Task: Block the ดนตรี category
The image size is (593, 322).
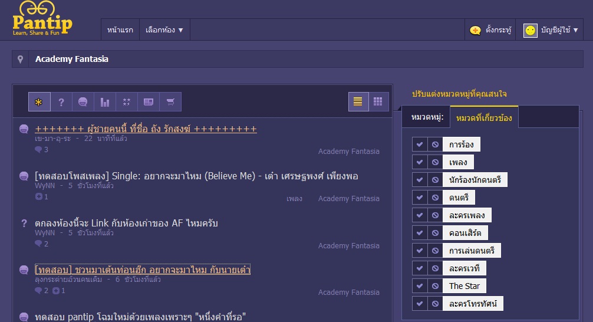Action: point(435,197)
